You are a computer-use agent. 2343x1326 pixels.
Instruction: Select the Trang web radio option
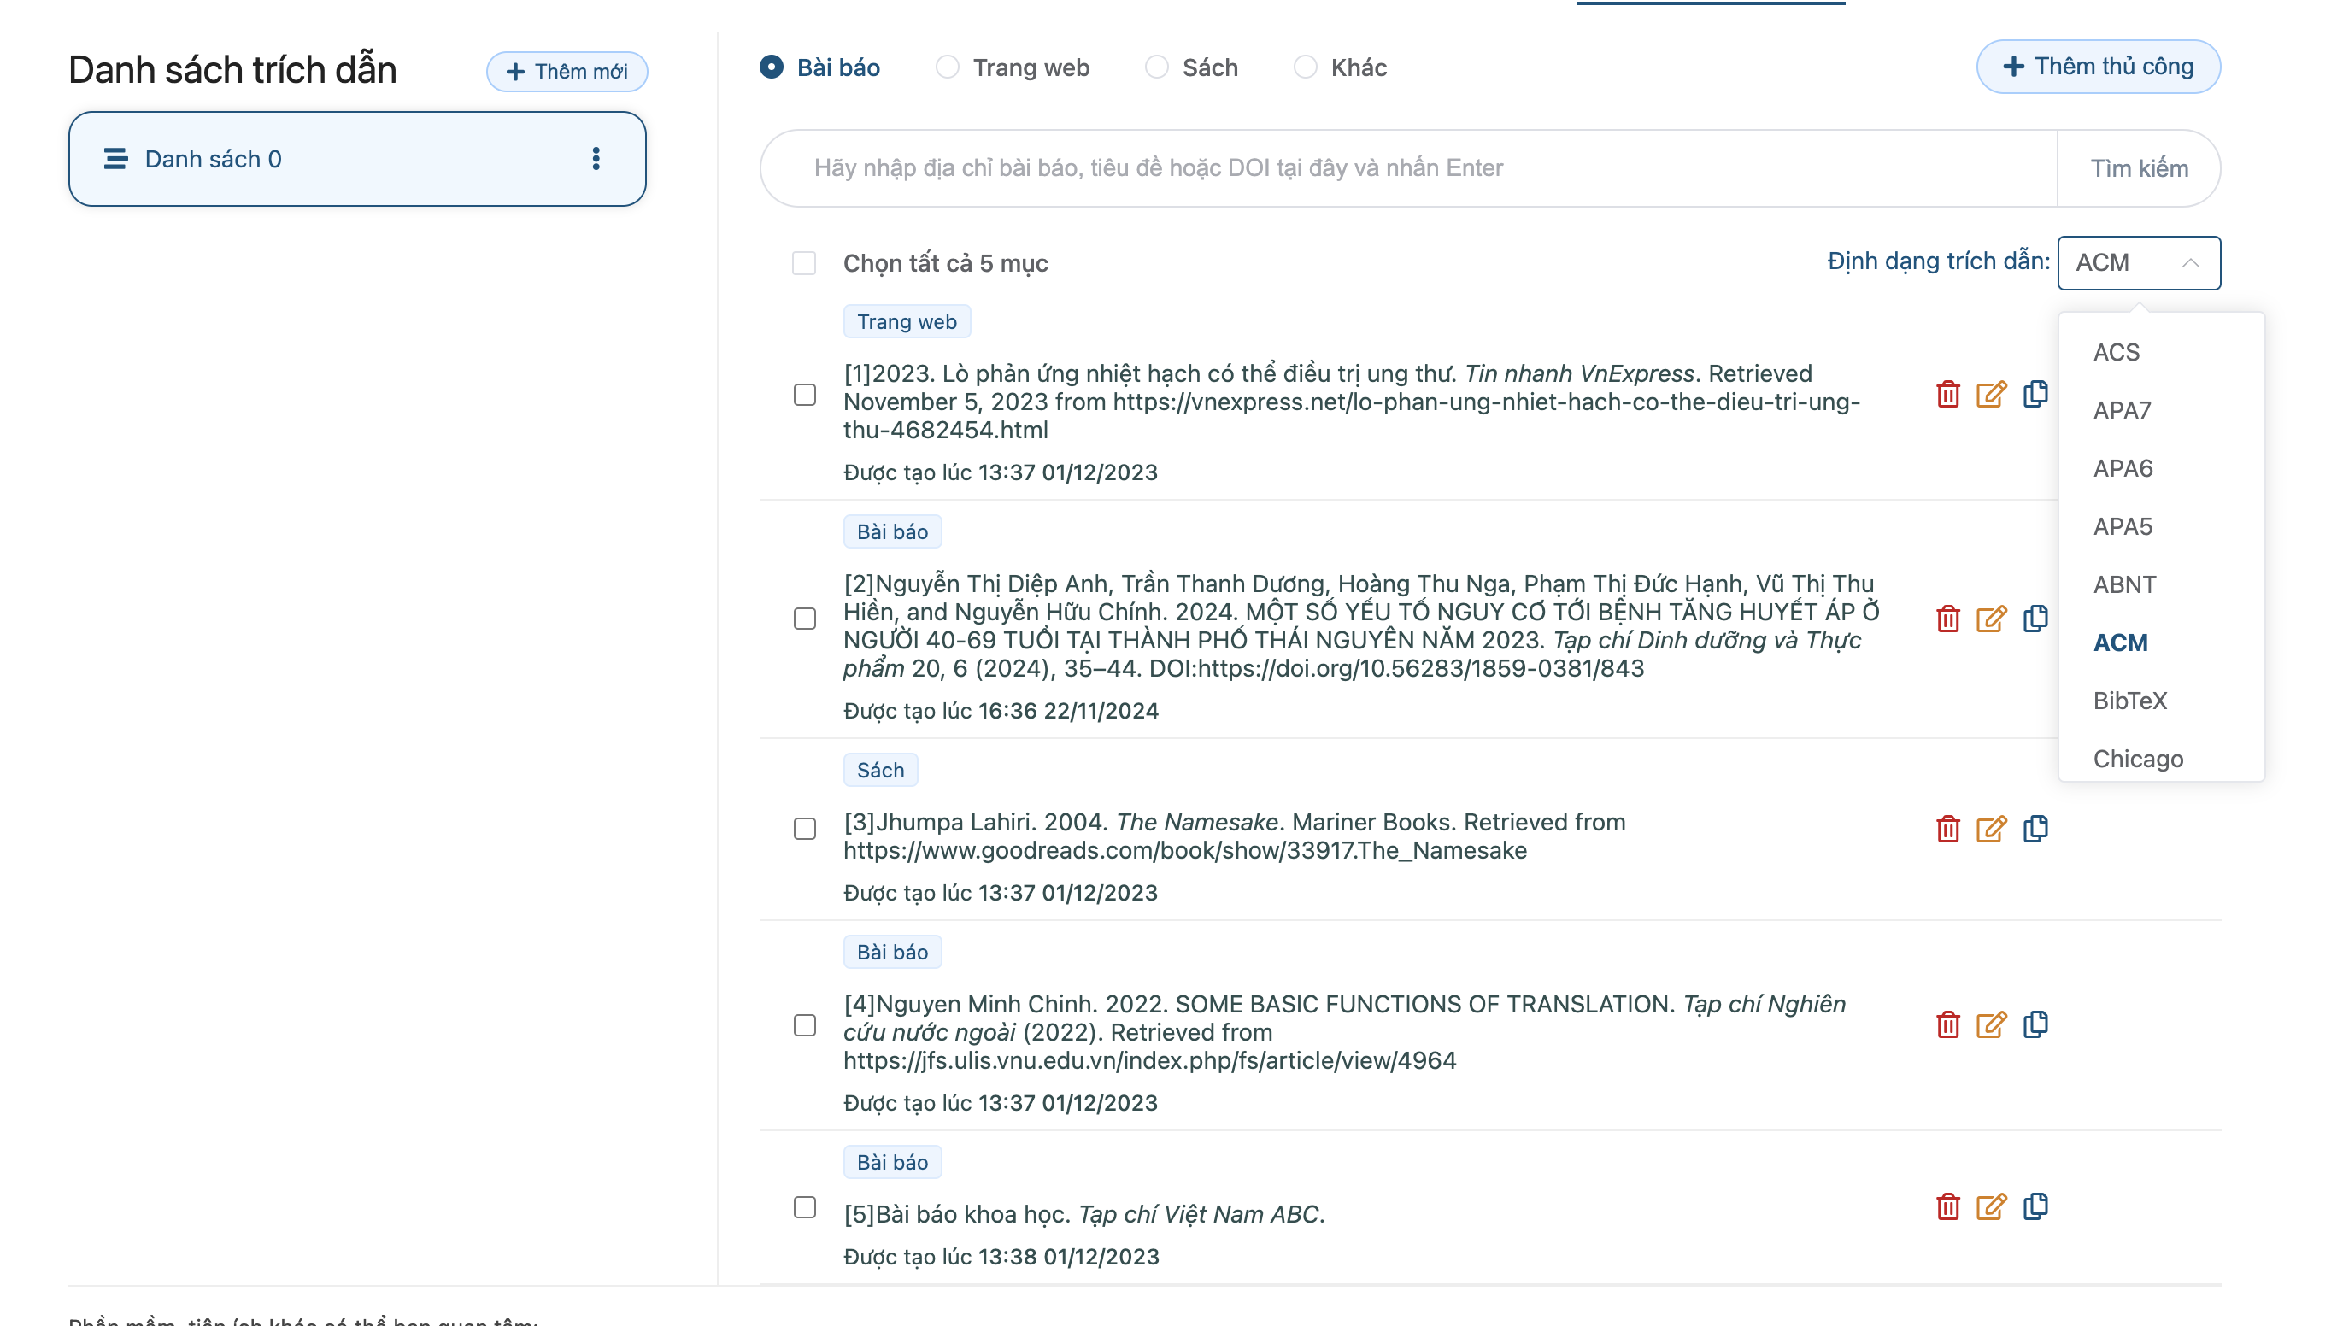coord(947,67)
